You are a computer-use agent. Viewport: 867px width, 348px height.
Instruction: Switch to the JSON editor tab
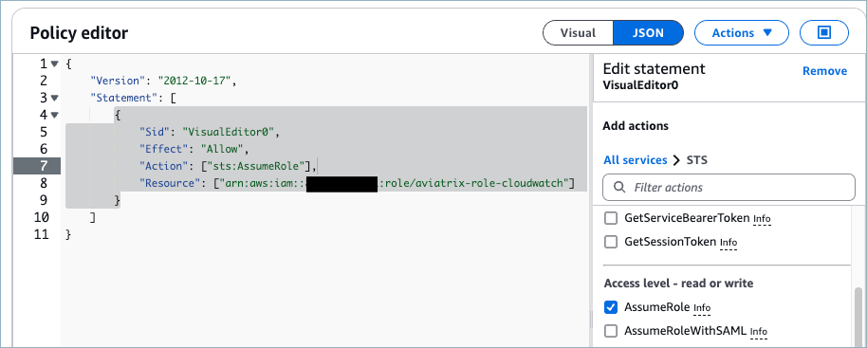648,33
